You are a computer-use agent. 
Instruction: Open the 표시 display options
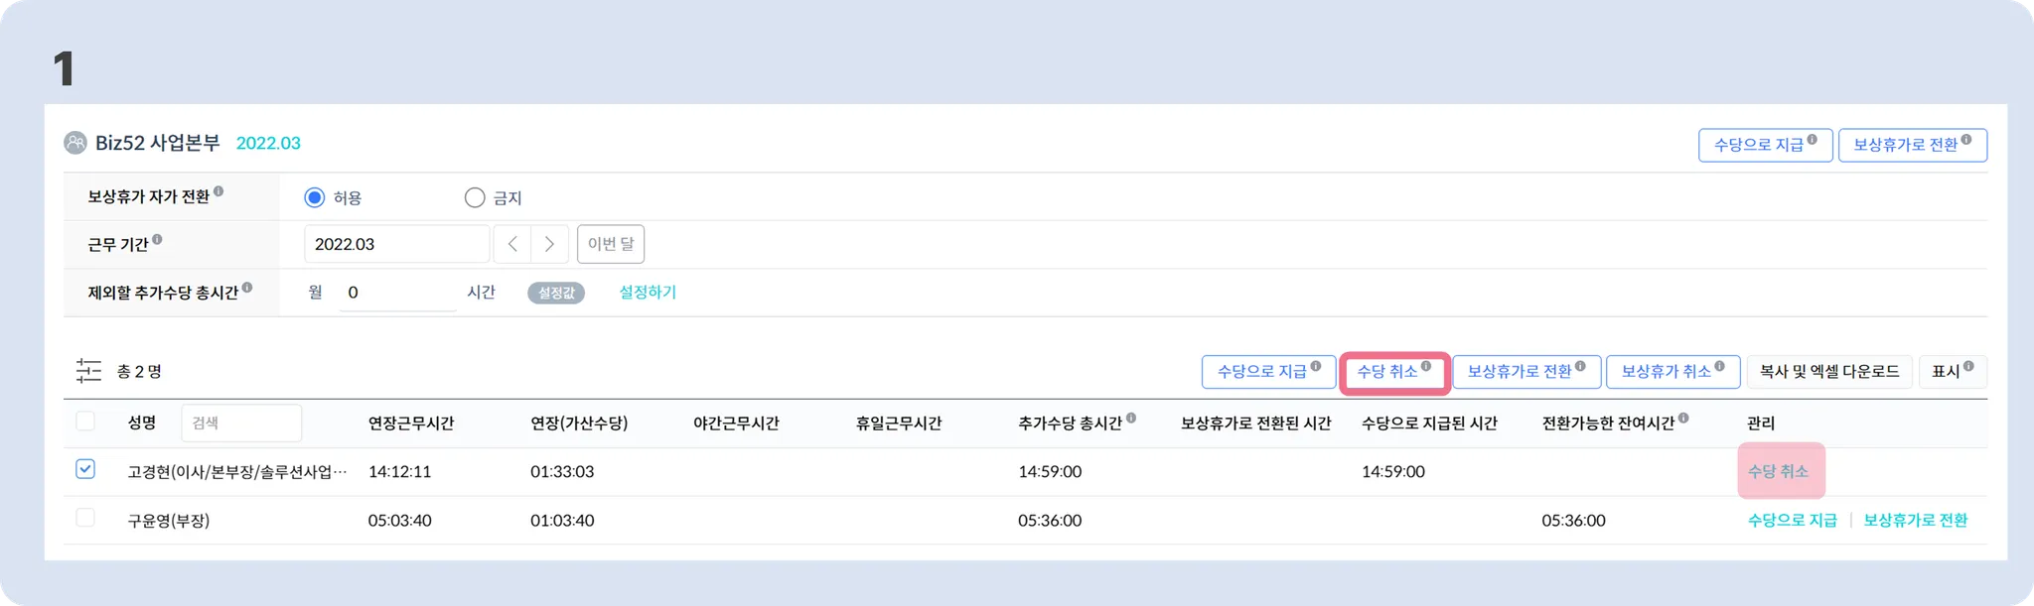tap(1952, 371)
